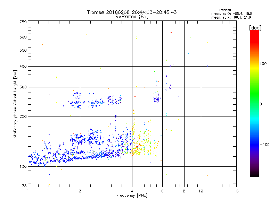This screenshot has height=208, width=278.
Task: Click the y-axis tick label '500'
Action: click(x=23, y=50)
